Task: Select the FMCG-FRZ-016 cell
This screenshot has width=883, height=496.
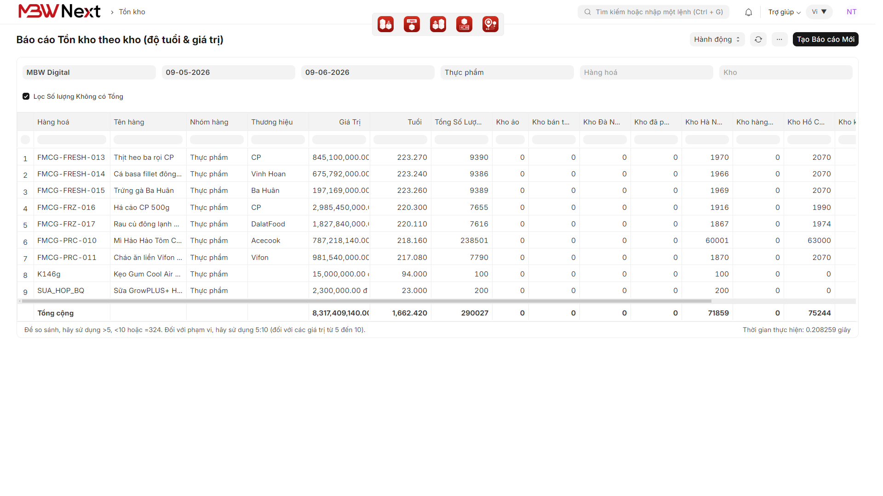Action: pyautogui.click(x=71, y=208)
